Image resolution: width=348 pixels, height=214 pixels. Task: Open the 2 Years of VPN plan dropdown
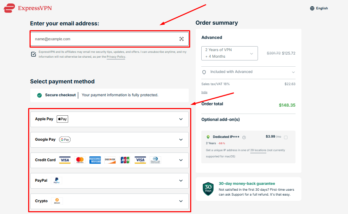pos(229,53)
